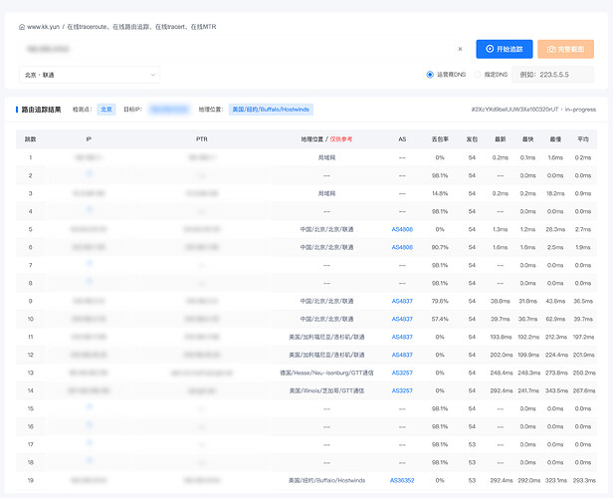Click the blurred IP address in hop 1

(x=89, y=157)
